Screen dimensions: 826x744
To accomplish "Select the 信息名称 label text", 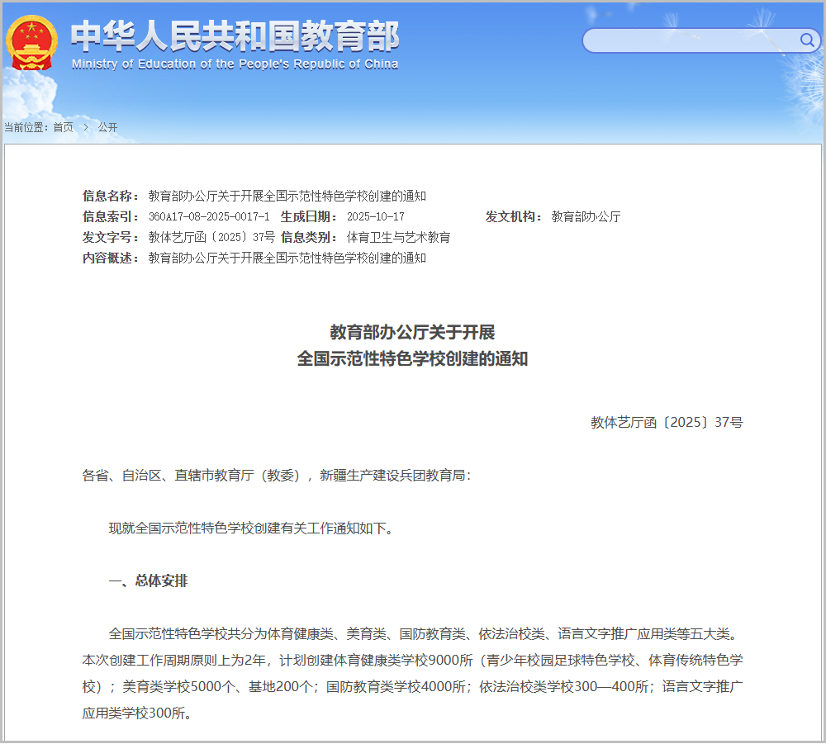I will [x=111, y=196].
